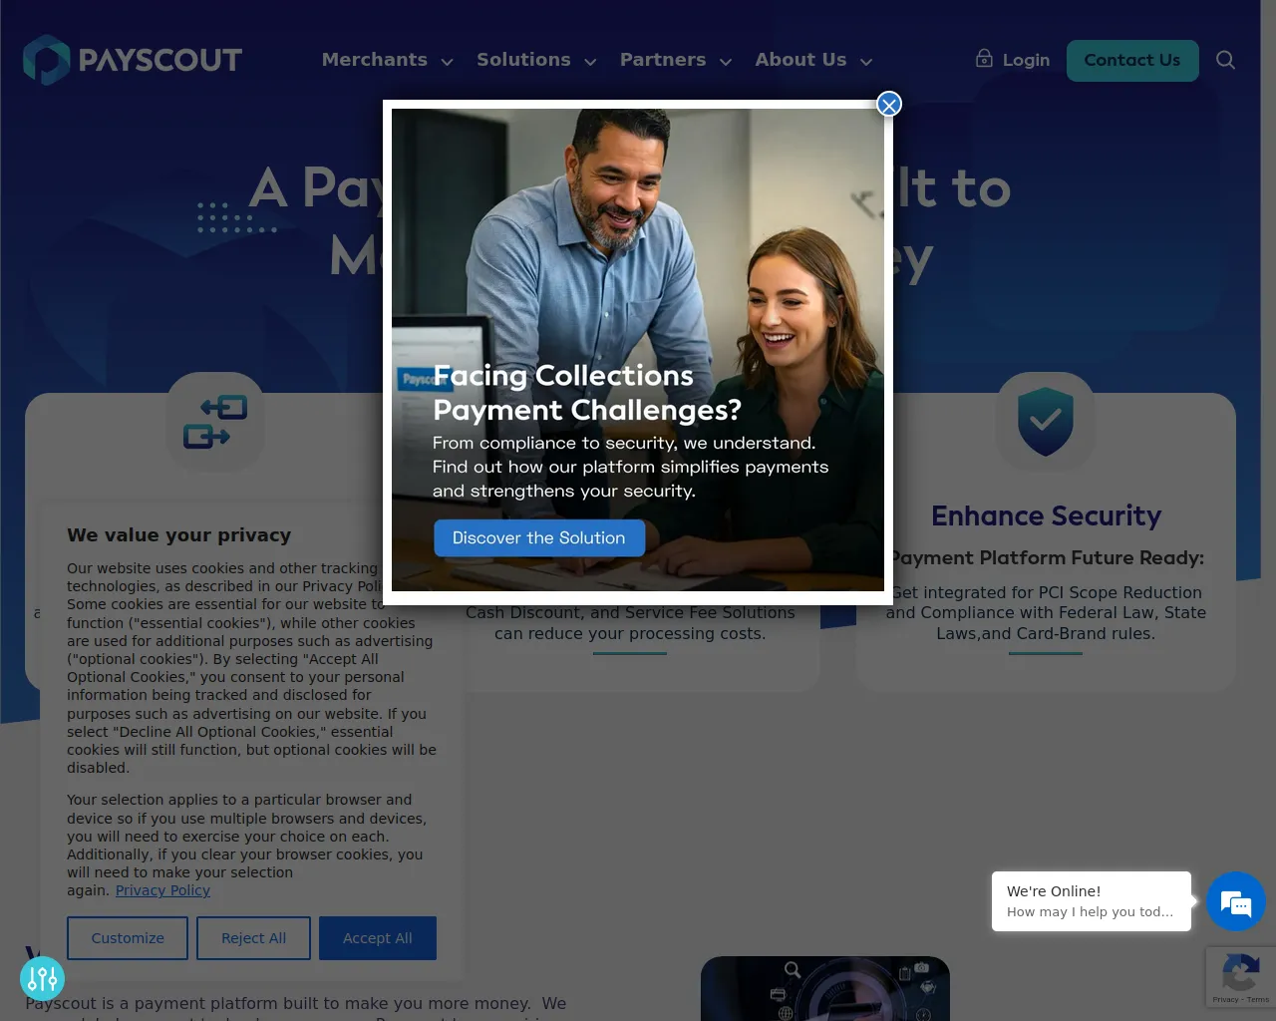Click the Enhance Security shield icon
This screenshot has height=1021, width=1276.
pyautogui.click(x=1046, y=422)
